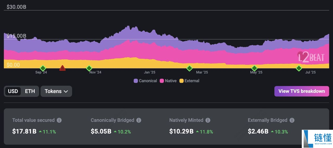Image resolution: width=333 pixels, height=148 pixels.
Task: Click the L2BEAT logo watermark on chart
Action: point(311,57)
